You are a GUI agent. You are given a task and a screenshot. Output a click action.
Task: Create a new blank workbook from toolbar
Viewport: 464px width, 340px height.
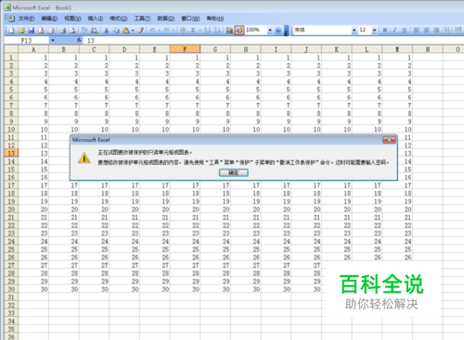pyautogui.click(x=11, y=31)
